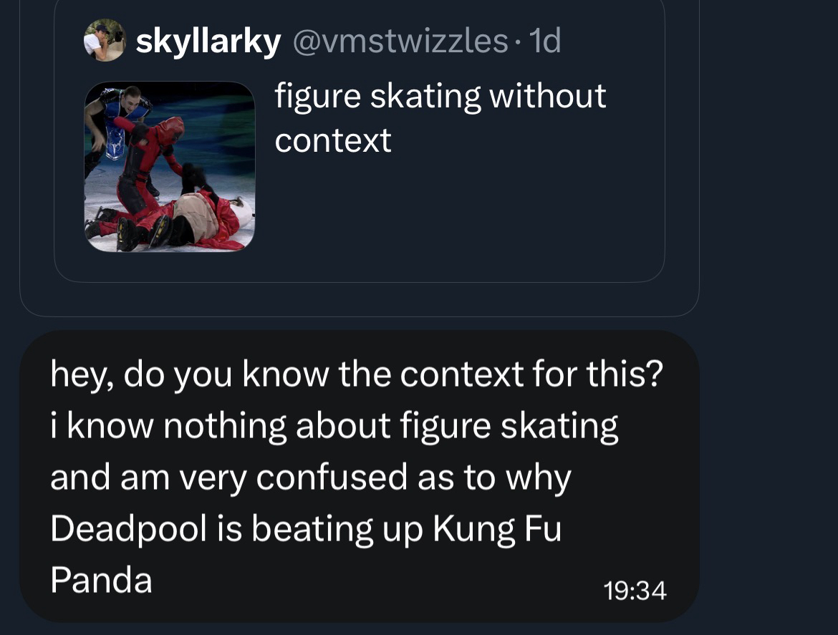
Task: Click the word "Panda" on the last message line
Action: point(101,580)
